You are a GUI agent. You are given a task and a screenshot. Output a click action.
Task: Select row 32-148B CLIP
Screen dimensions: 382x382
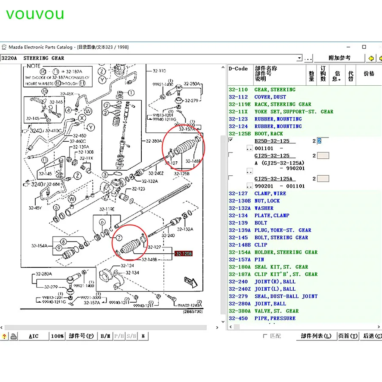(304, 245)
